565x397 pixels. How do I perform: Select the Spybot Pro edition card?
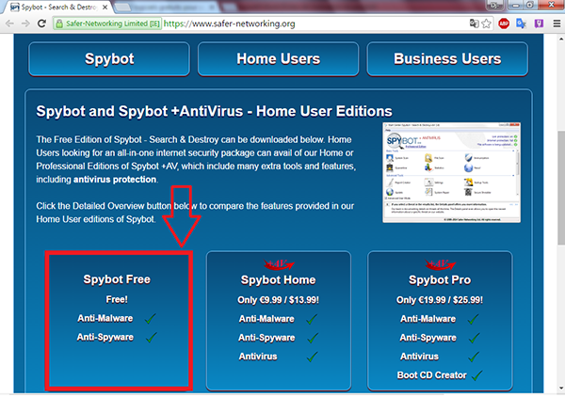(440, 321)
